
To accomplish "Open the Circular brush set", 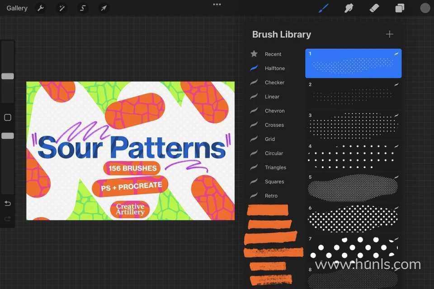I will (x=274, y=153).
